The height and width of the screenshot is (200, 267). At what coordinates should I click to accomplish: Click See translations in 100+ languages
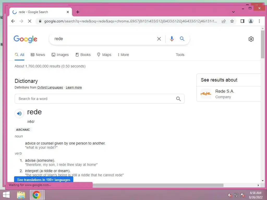(44, 180)
